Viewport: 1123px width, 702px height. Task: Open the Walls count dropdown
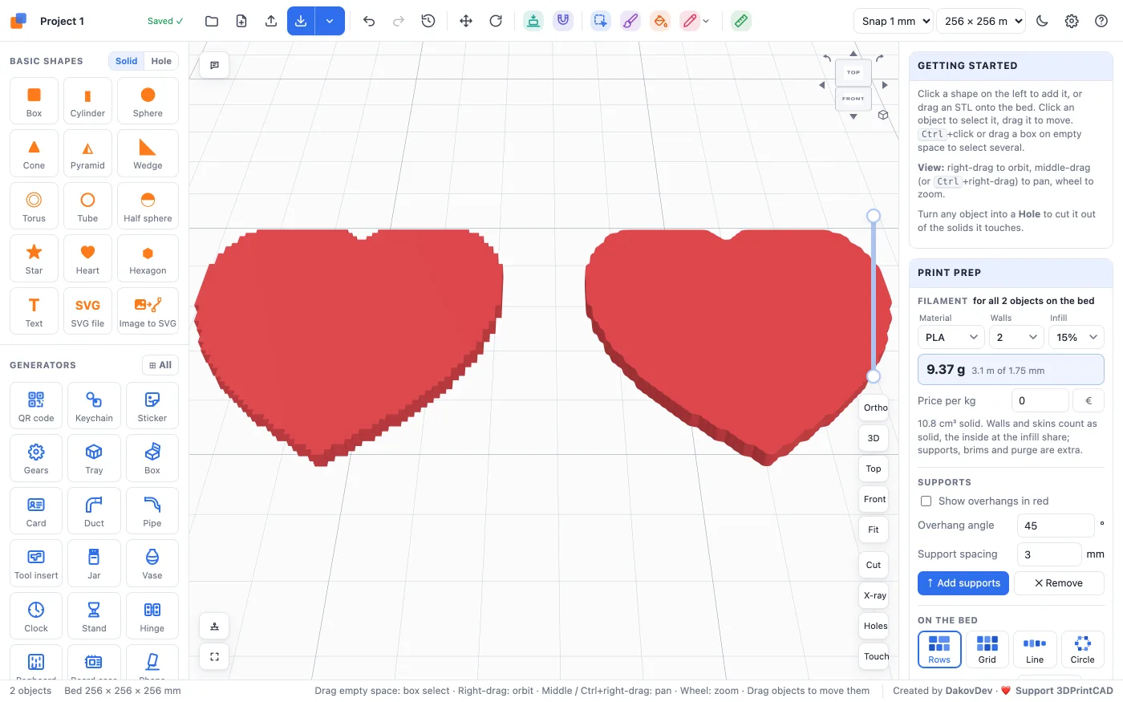(x=1016, y=337)
